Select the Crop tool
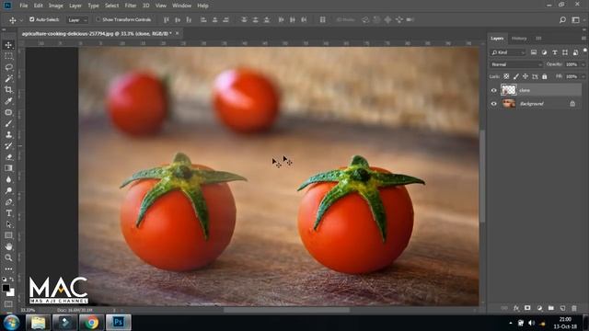Screen dimensions: 589x331 click(8, 90)
